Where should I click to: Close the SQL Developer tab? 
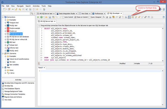(121, 13)
